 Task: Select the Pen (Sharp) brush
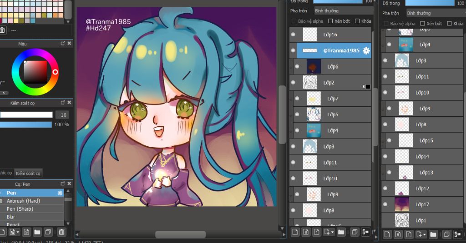(x=32, y=209)
